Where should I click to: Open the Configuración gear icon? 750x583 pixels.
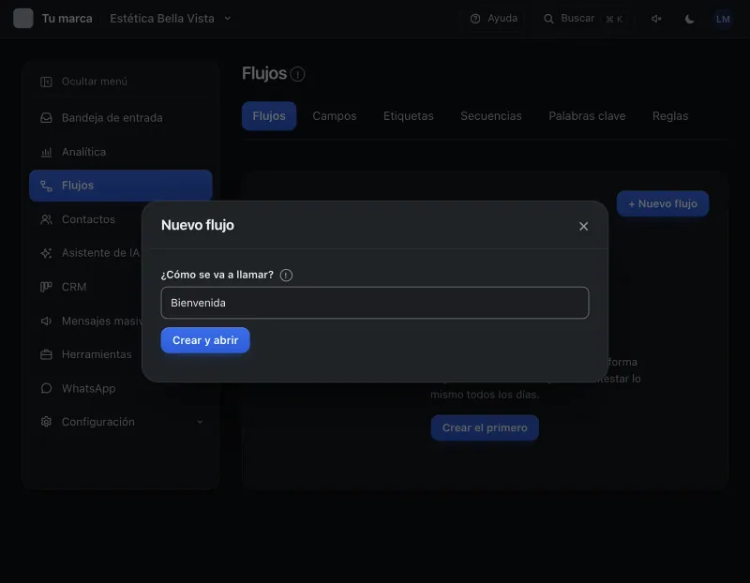(46, 422)
